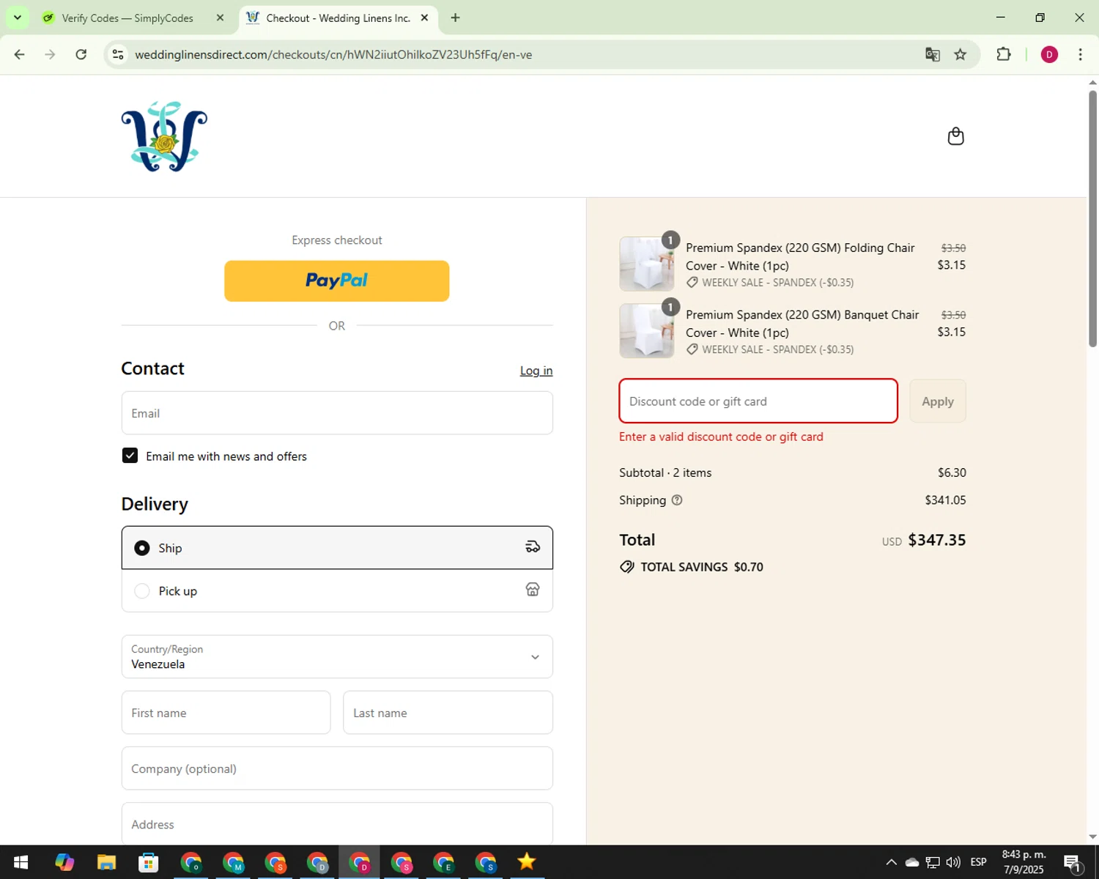The width and height of the screenshot is (1099, 879).
Task: Open the volume control in system tray
Action: pos(953,862)
